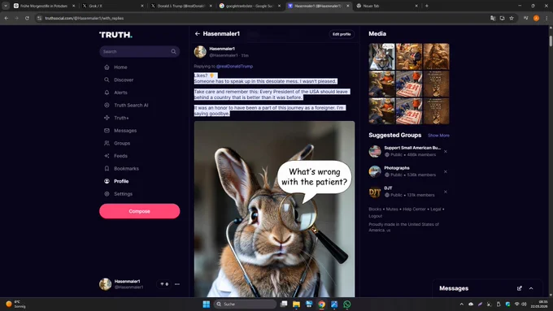Click the Feeds sparkle icon
Screen dimensions: 553x311
pyautogui.click(x=107, y=156)
